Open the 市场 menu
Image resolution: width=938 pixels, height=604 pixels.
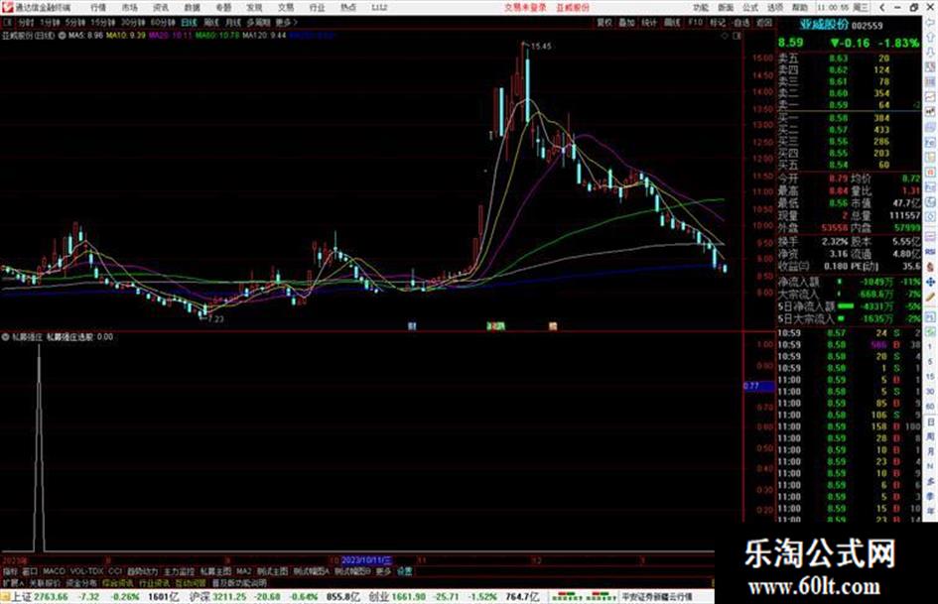(x=129, y=7)
